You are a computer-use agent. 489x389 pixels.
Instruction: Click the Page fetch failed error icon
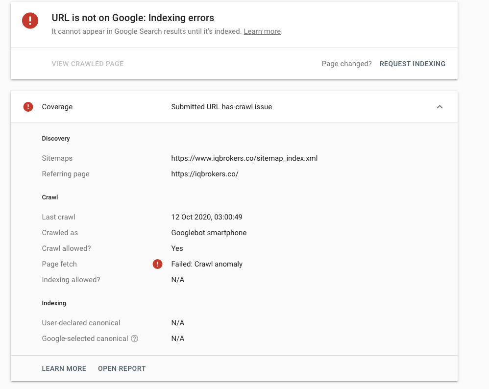pos(157,264)
